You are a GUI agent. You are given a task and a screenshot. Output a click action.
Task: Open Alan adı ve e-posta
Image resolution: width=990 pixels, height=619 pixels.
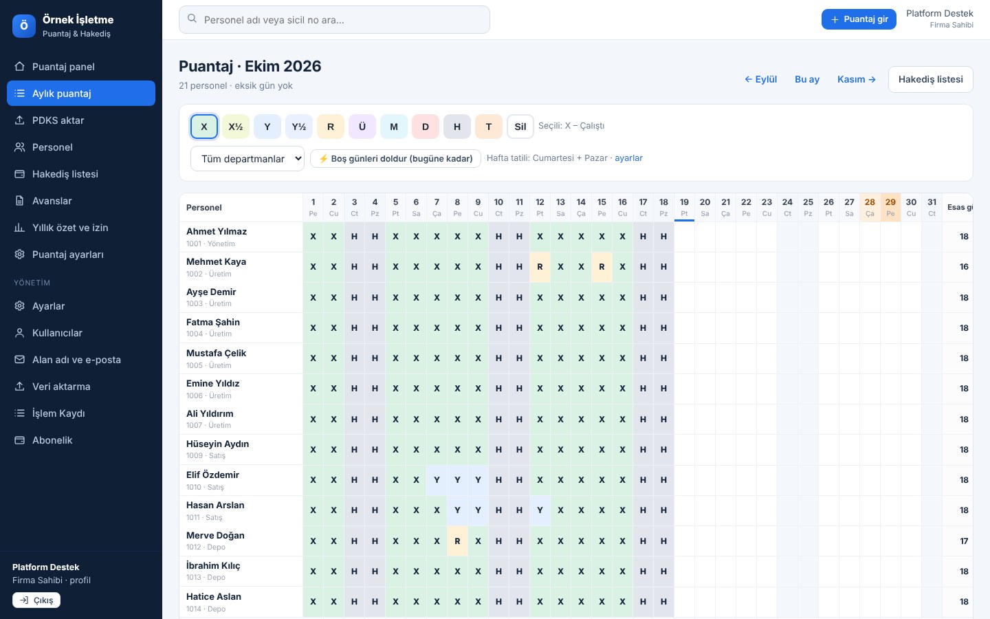pyautogui.click(x=81, y=360)
